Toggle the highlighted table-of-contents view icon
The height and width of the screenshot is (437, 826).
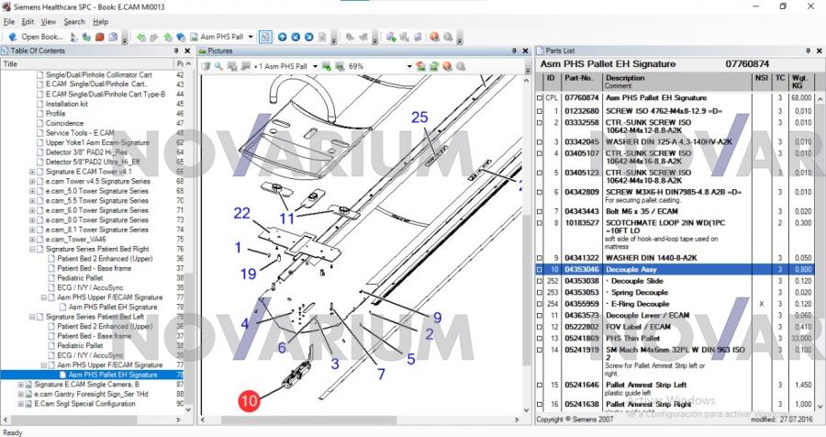(264, 37)
